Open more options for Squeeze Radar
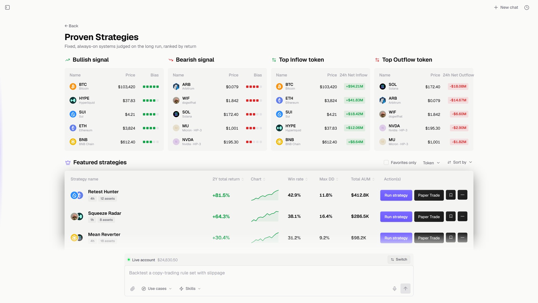The width and height of the screenshot is (538, 303). (462, 216)
